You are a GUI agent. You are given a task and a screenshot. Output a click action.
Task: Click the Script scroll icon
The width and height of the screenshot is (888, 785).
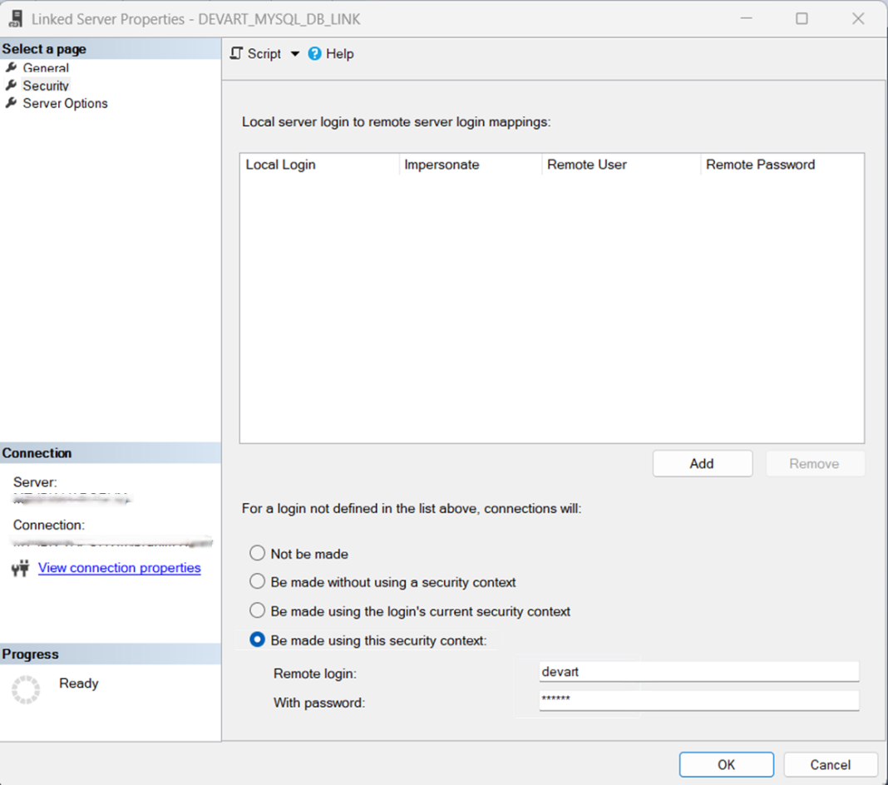click(x=236, y=54)
